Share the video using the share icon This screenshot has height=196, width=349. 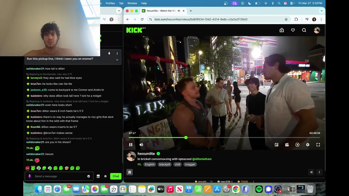tap(311, 172)
